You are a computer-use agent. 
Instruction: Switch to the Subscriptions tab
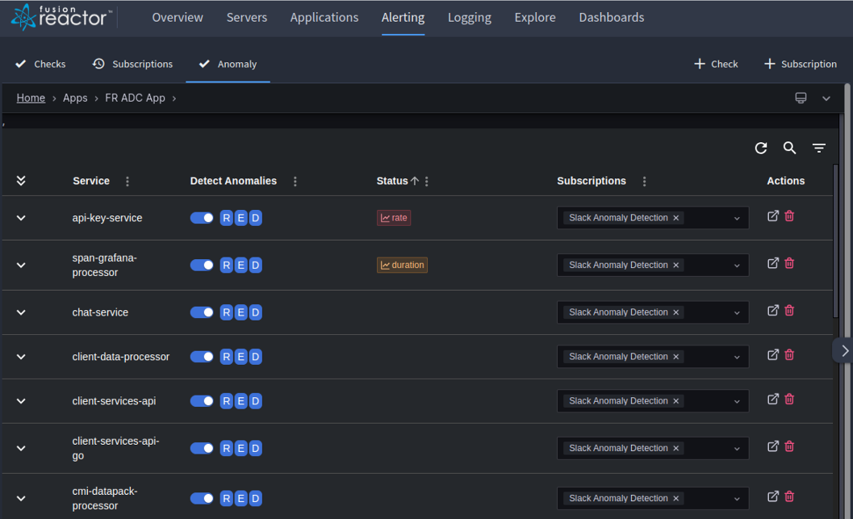click(132, 64)
